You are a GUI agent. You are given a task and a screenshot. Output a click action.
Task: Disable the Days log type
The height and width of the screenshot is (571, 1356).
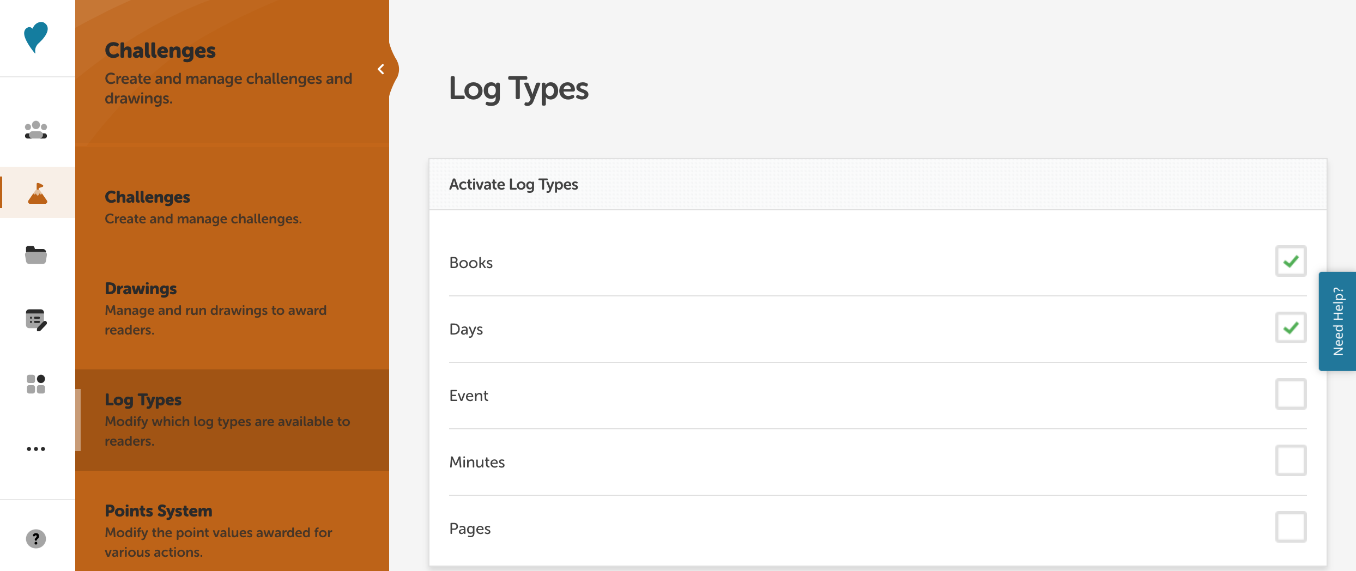click(x=1291, y=328)
